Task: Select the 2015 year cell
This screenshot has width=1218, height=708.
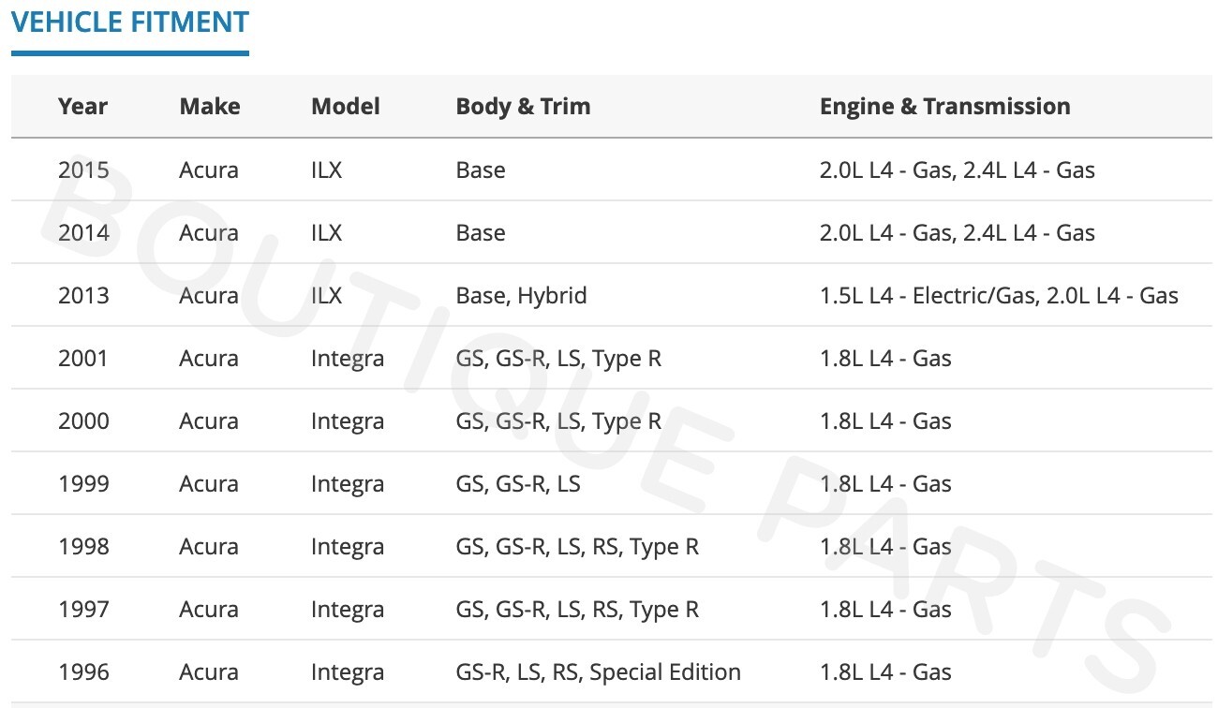Action: click(83, 170)
